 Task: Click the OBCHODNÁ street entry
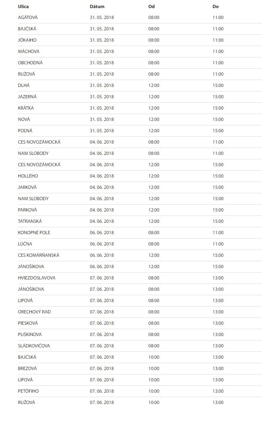pos(30,63)
